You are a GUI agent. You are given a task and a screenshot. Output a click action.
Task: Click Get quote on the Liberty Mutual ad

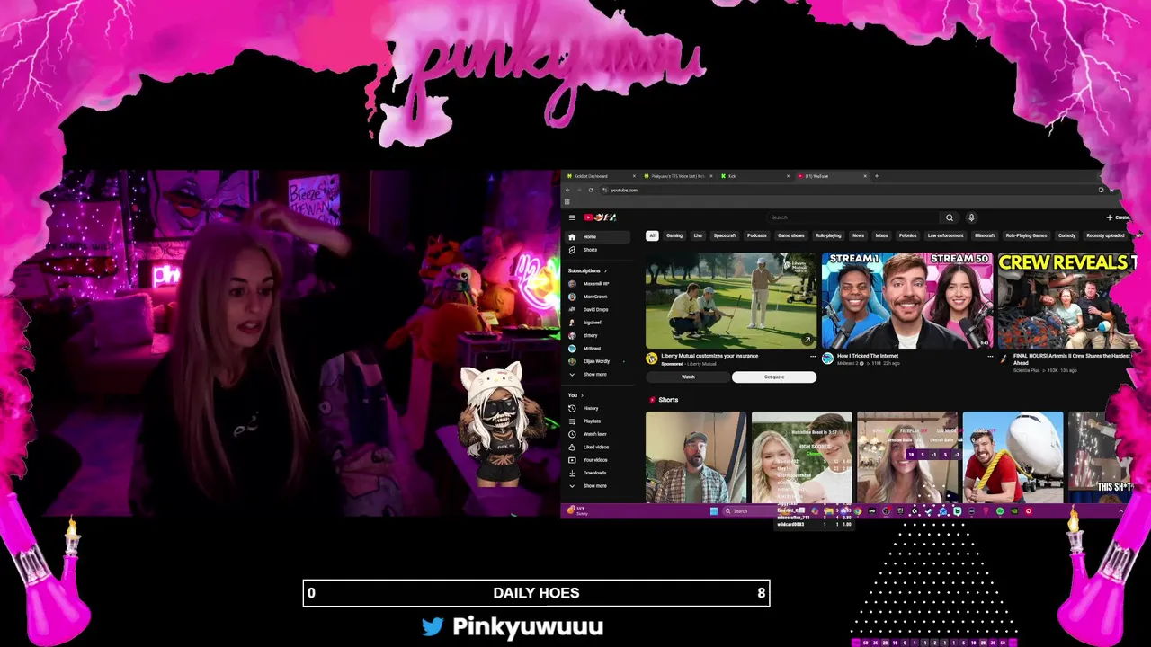coord(774,377)
